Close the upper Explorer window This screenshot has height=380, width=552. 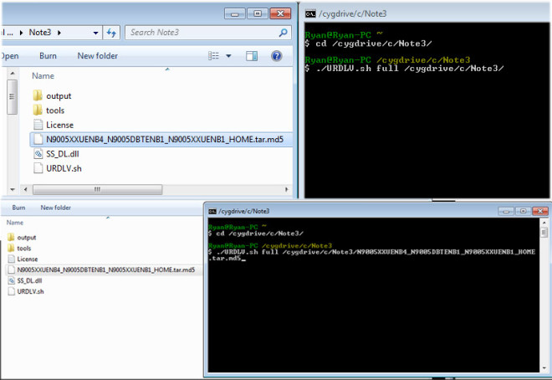point(280,13)
